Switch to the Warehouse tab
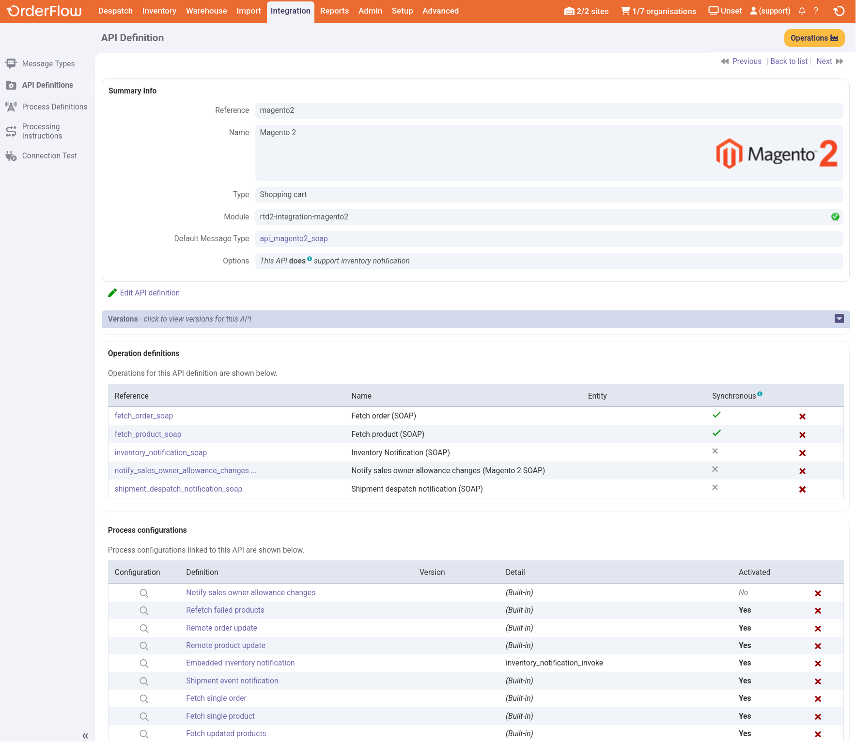The height and width of the screenshot is (742, 856). [x=206, y=11]
